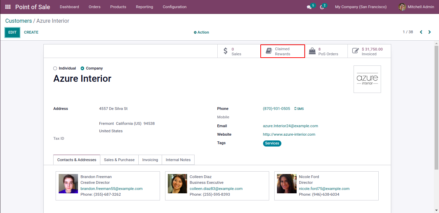Send an SMS to the phone number

click(299, 109)
